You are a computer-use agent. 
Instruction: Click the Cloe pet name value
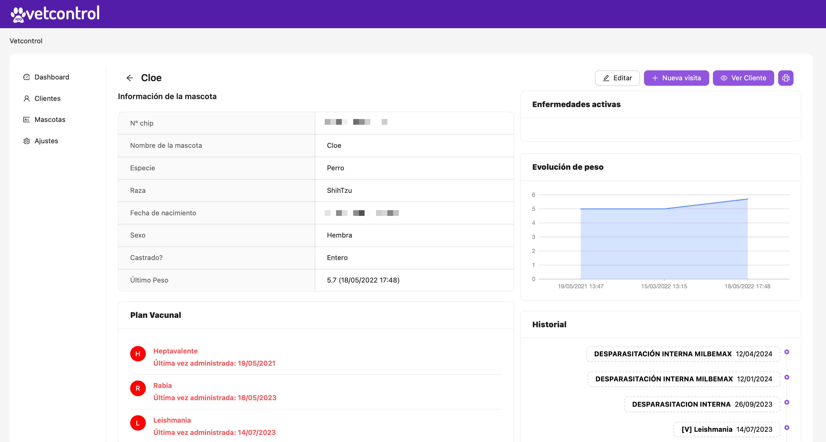point(334,146)
